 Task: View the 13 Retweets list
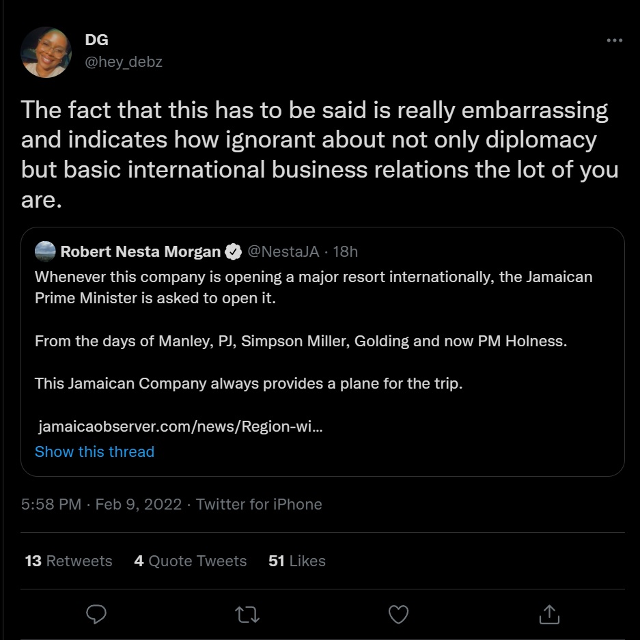pyautogui.click(x=68, y=561)
